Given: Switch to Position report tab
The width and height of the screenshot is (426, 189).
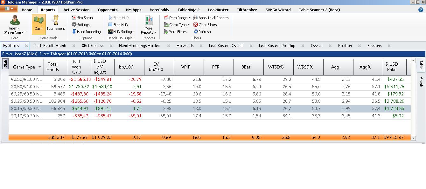Looking at the screenshot, I should 345,46.
